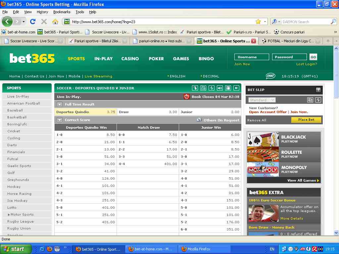Open the Bookmarks menu
The image size is (339, 254).
pyautogui.click(x=62, y=12)
